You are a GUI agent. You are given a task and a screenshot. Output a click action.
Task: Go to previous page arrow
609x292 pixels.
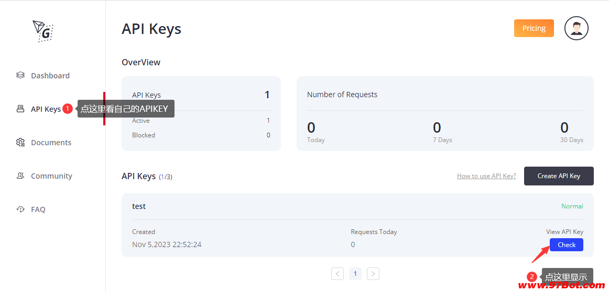click(x=338, y=273)
